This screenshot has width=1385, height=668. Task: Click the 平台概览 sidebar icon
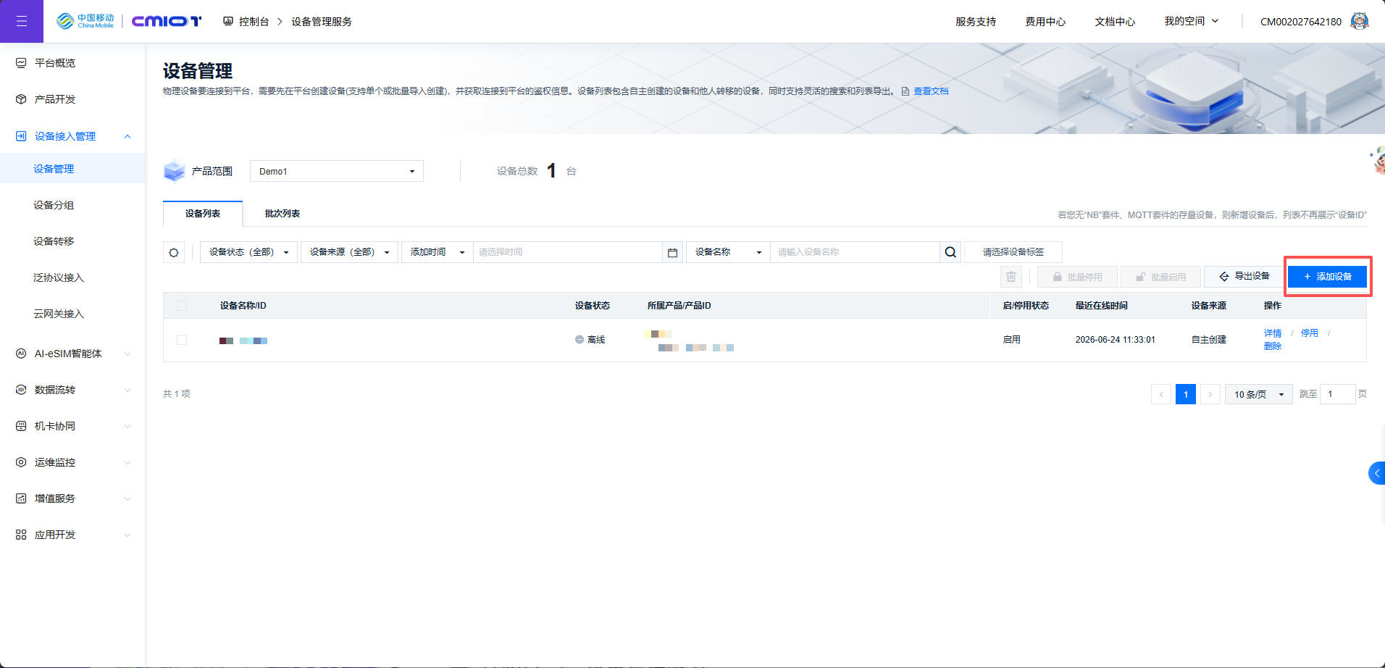tap(21, 63)
